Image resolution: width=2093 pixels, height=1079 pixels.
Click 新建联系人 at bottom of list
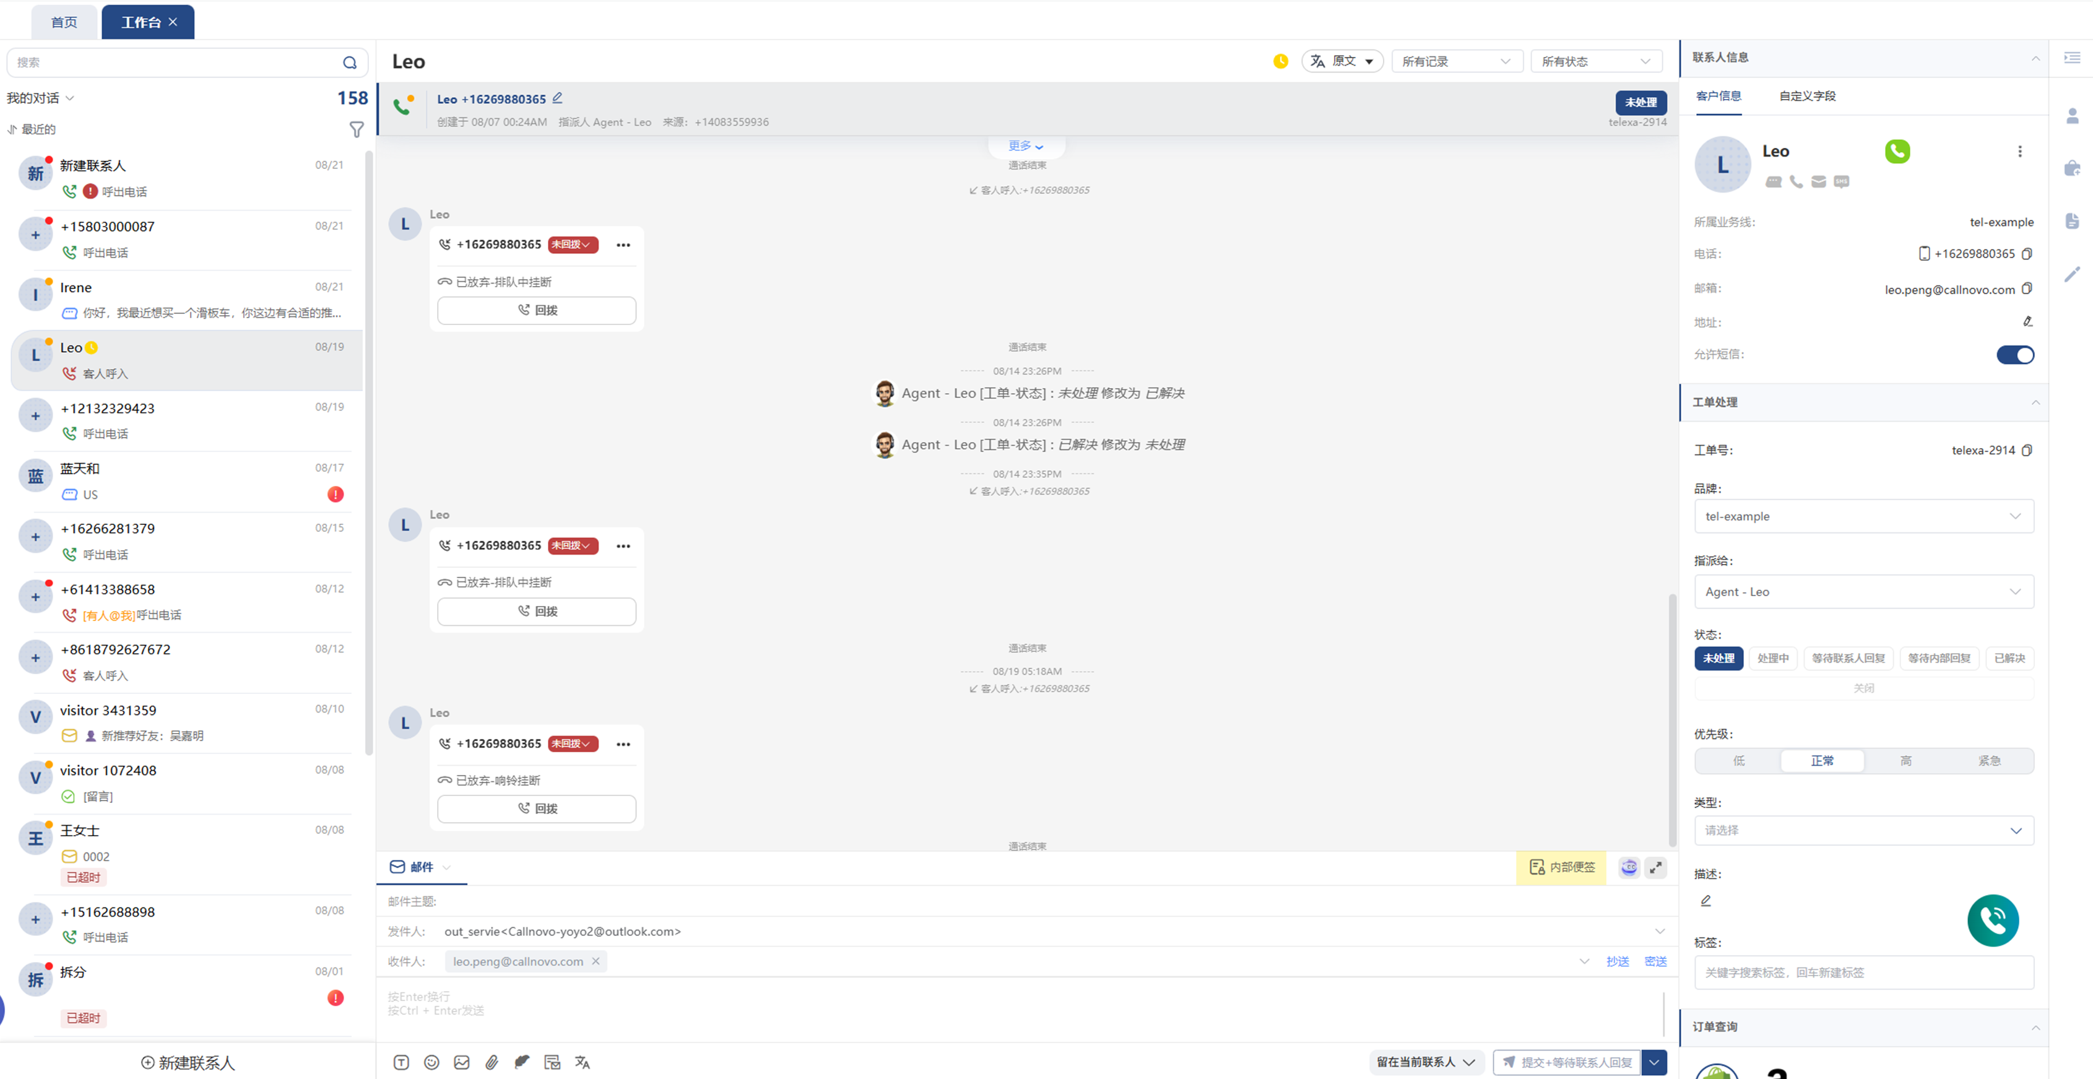188,1063
